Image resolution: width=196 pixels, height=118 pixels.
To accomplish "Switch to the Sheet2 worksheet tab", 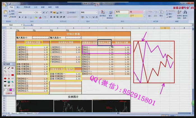I will click(x=22, y=113).
